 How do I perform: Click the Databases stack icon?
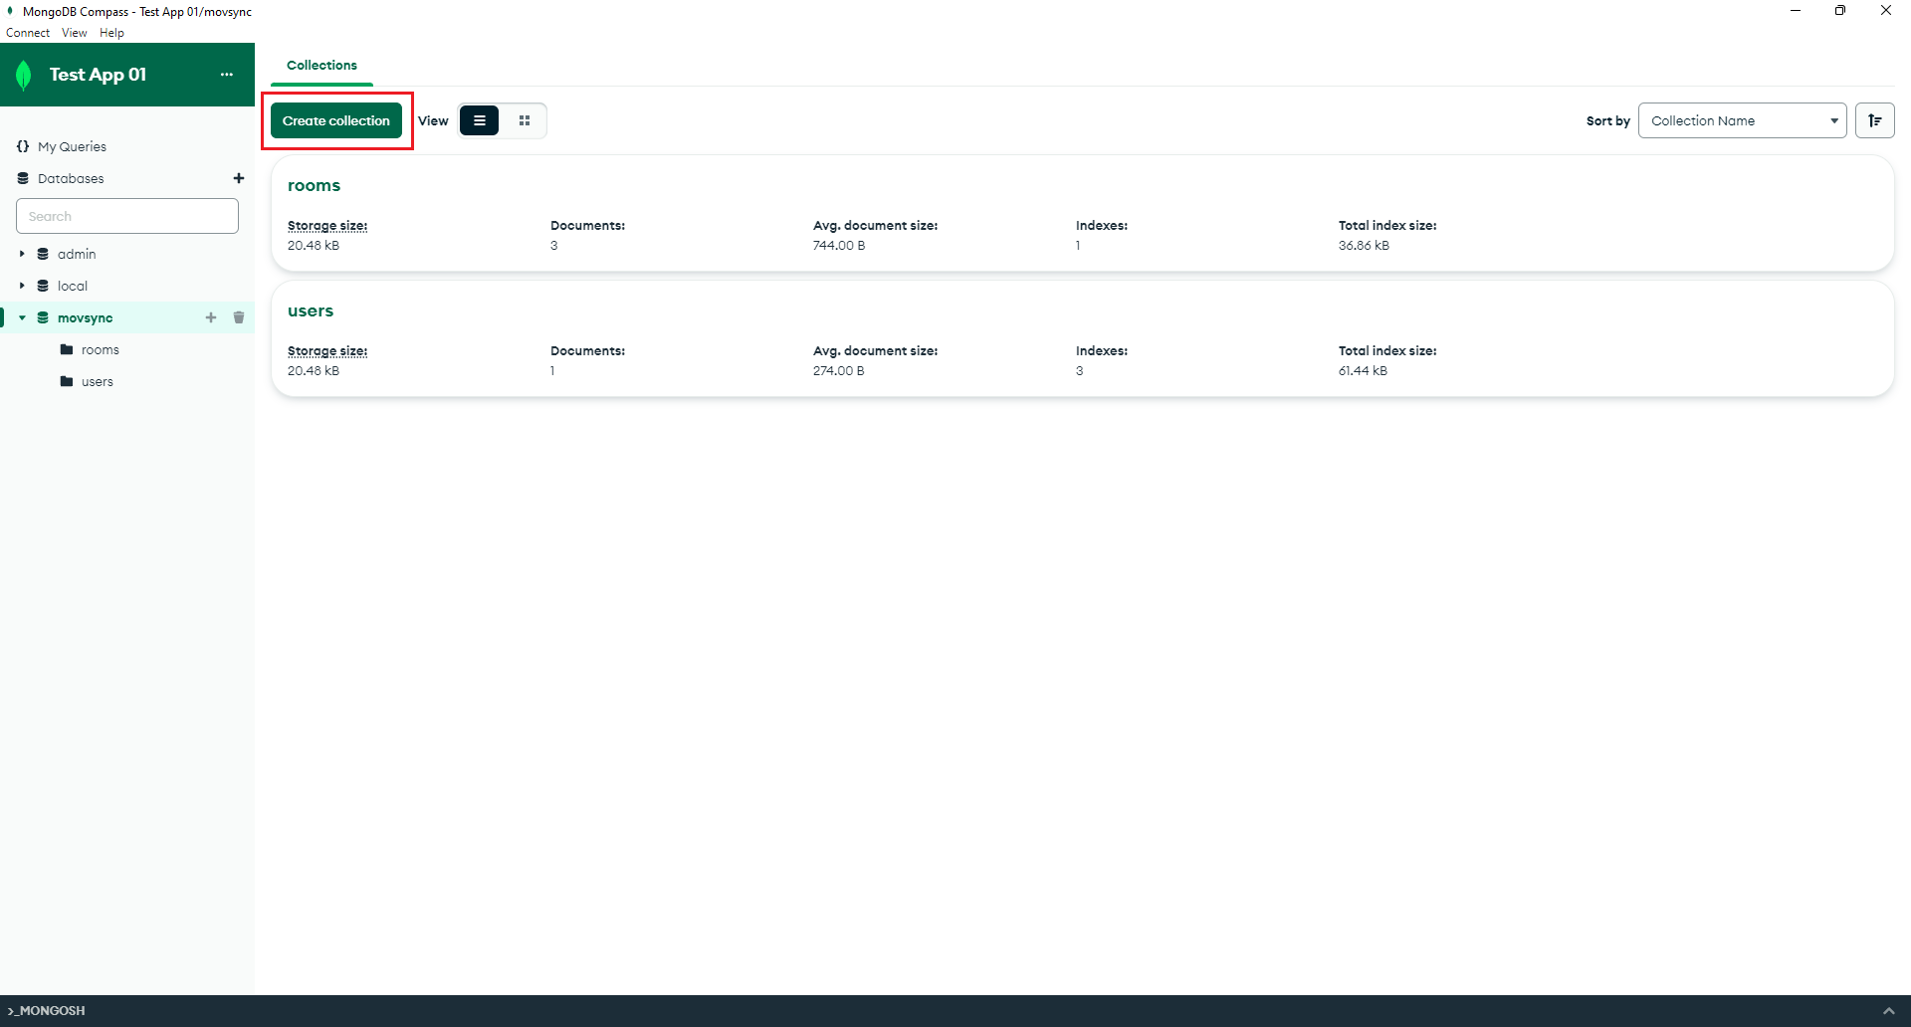[x=23, y=178]
